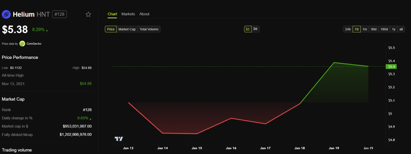Select the Price chart mode
Viewport: 411px width, 154px height.
[111, 29]
